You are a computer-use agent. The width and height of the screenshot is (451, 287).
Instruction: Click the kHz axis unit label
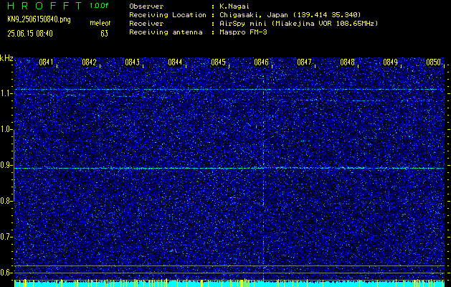(x=6, y=58)
